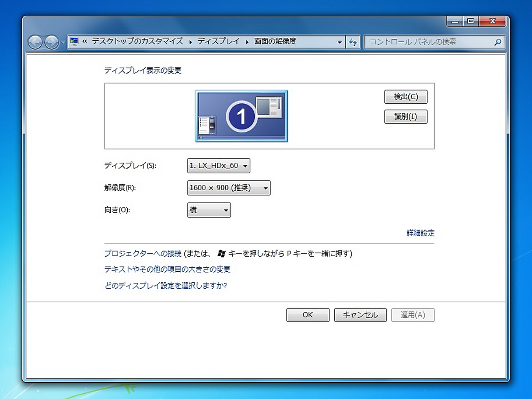Click the control panel icon in address bar

74,42
